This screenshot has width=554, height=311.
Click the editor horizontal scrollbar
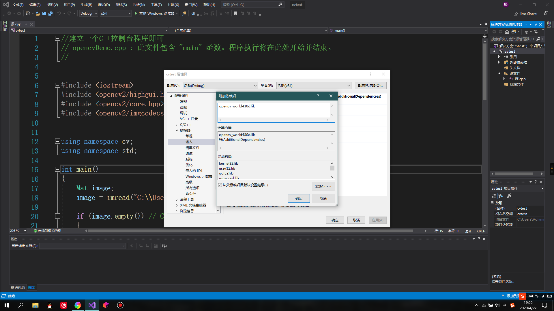coord(250,231)
